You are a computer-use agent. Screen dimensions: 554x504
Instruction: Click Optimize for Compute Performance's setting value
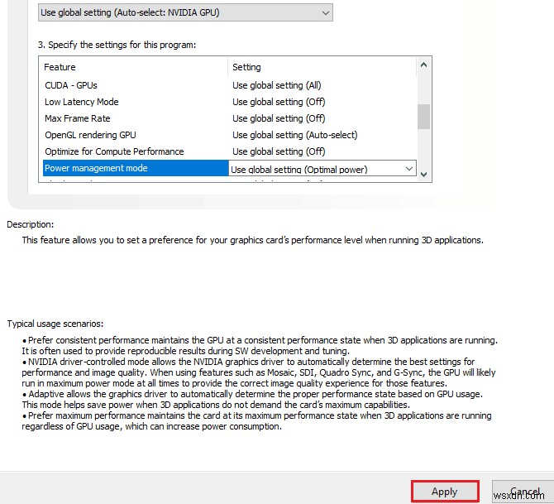[279, 151]
